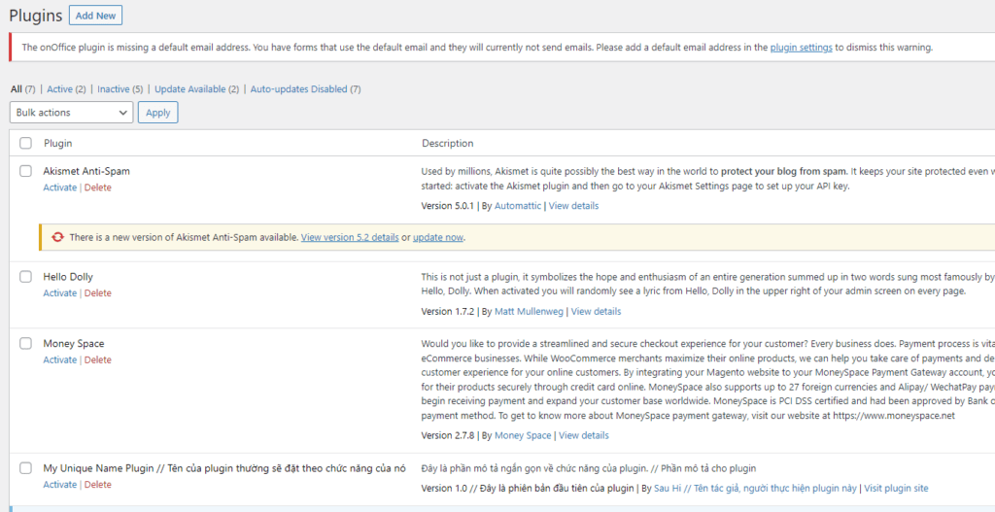Click the Version 2.7.8 text
995x512 pixels.
[x=447, y=435]
